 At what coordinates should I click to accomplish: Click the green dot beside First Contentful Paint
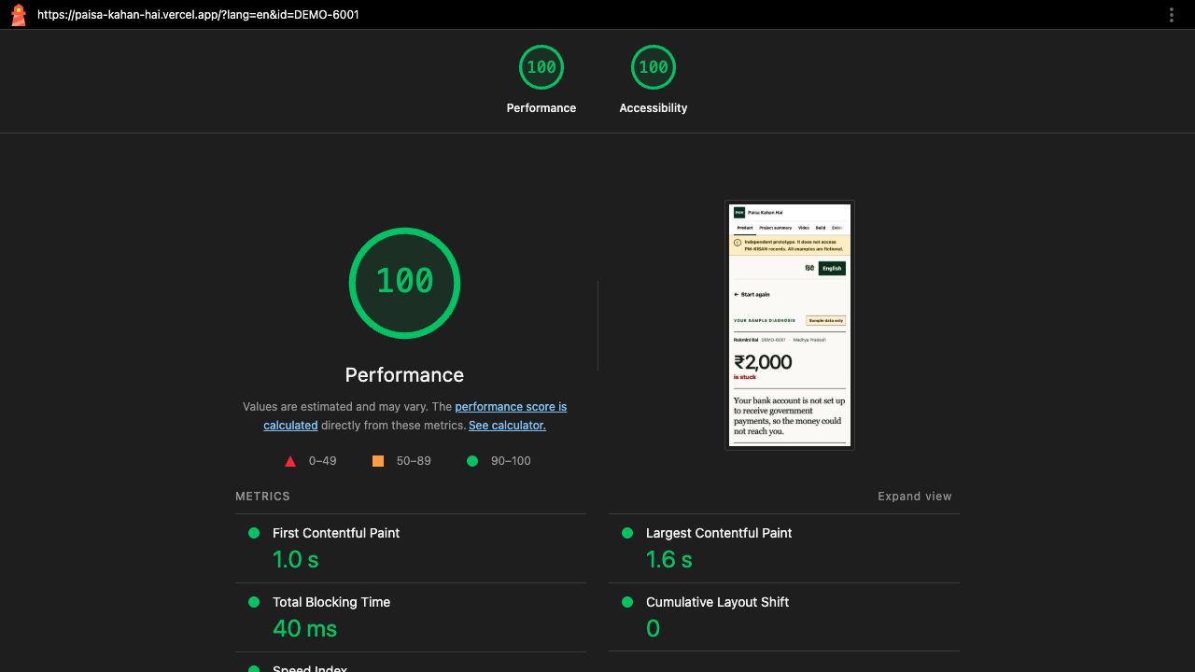253,533
